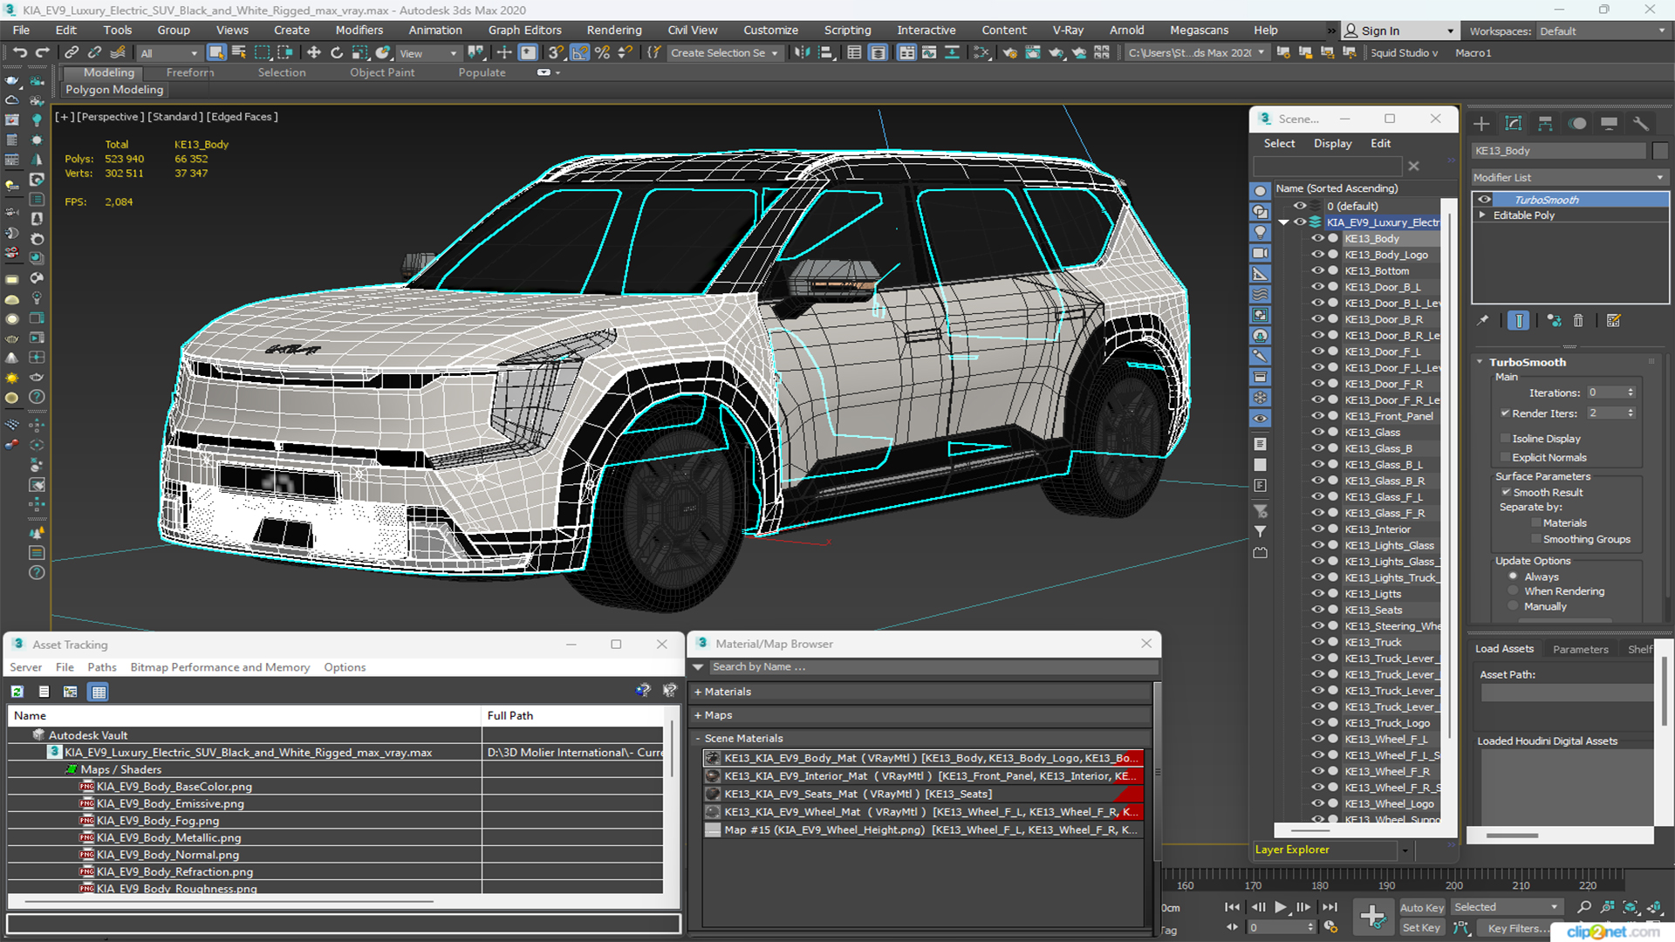Open the Motion command panel tab
Image resolution: width=1675 pixels, height=942 pixels.
click(x=1577, y=124)
